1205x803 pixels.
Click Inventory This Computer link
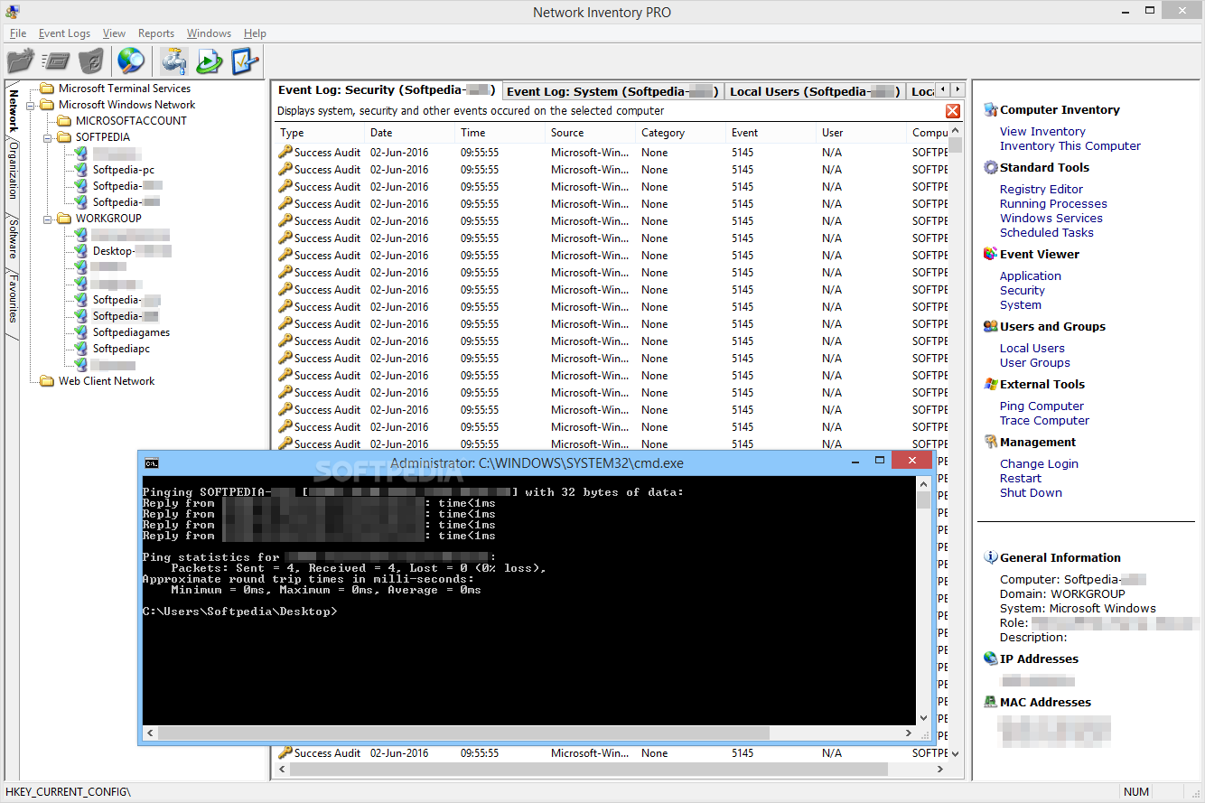click(x=1070, y=145)
